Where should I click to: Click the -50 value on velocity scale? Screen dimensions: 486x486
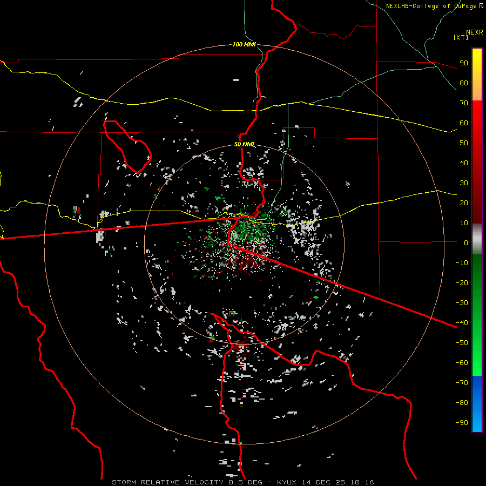click(462, 343)
